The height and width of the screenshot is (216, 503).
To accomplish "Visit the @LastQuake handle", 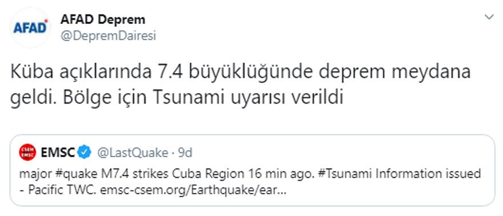I will (x=132, y=153).
